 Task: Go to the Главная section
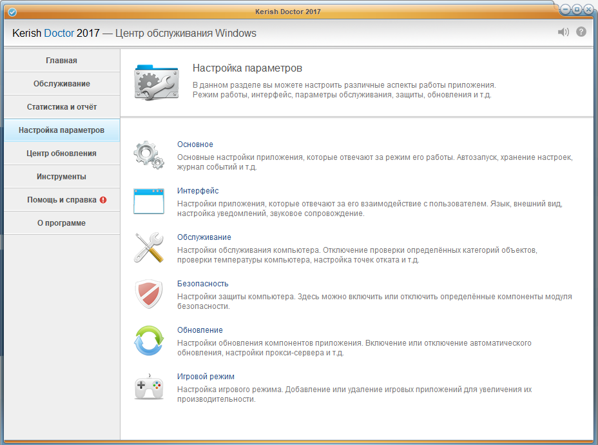pos(61,61)
